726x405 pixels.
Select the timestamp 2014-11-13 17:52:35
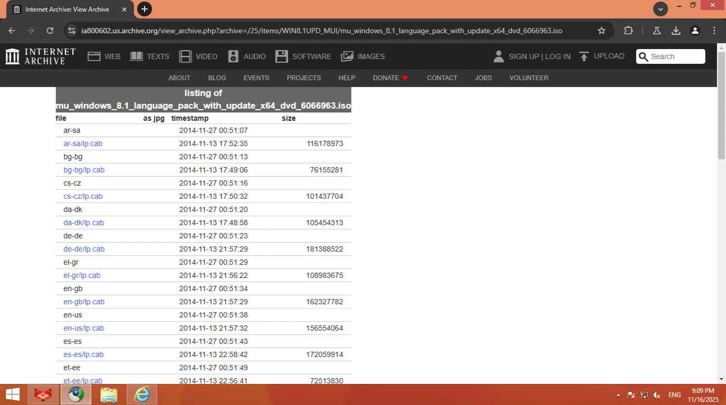click(213, 143)
